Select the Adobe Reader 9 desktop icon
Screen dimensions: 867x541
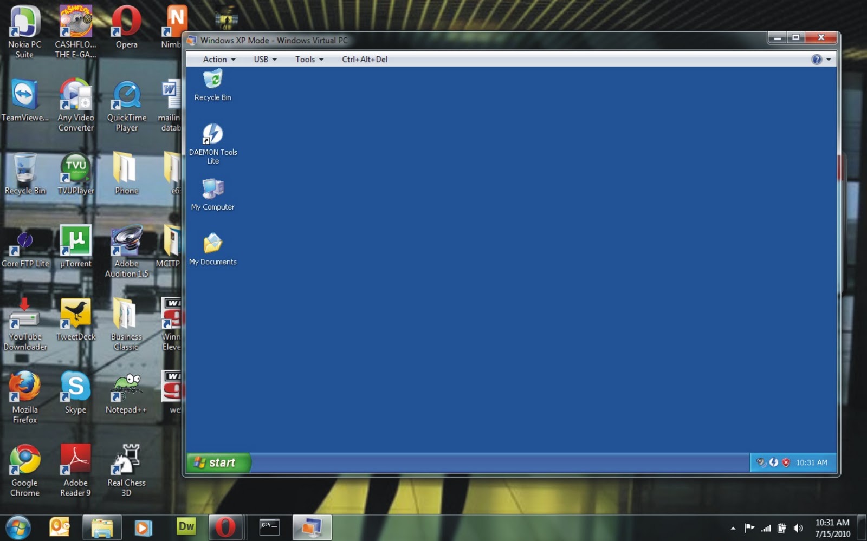click(x=75, y=471)
